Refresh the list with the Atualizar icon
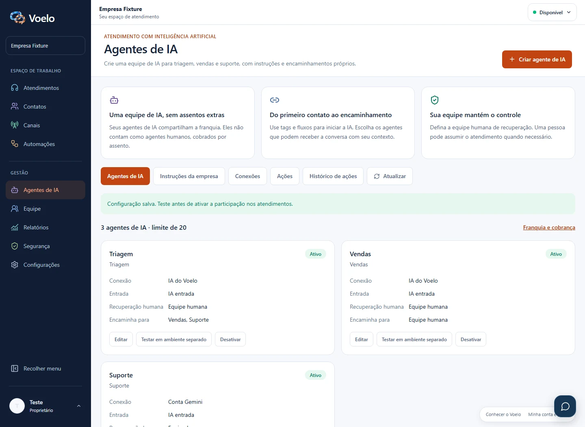585x427 pixels. pos(377,176)
